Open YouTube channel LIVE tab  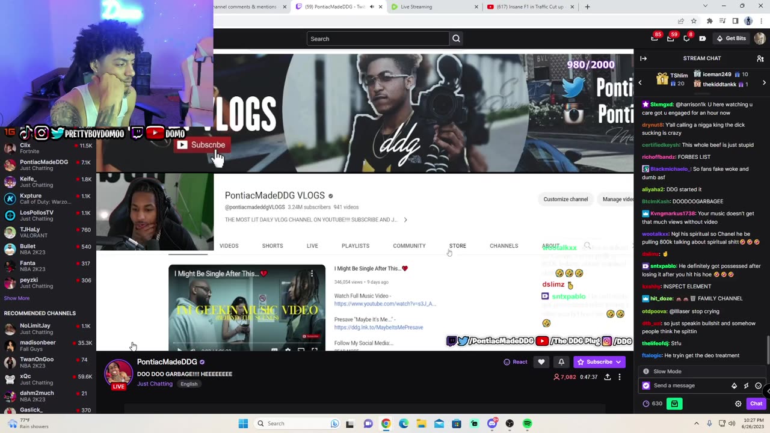click(312, 246)
